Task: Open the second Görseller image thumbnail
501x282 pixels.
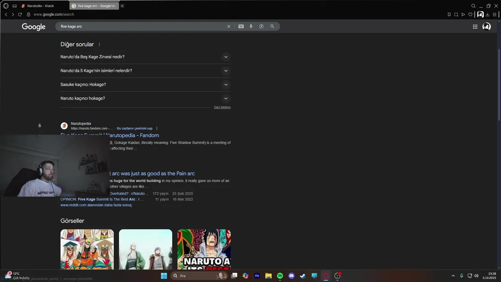Action: click(x=146, y=249)
